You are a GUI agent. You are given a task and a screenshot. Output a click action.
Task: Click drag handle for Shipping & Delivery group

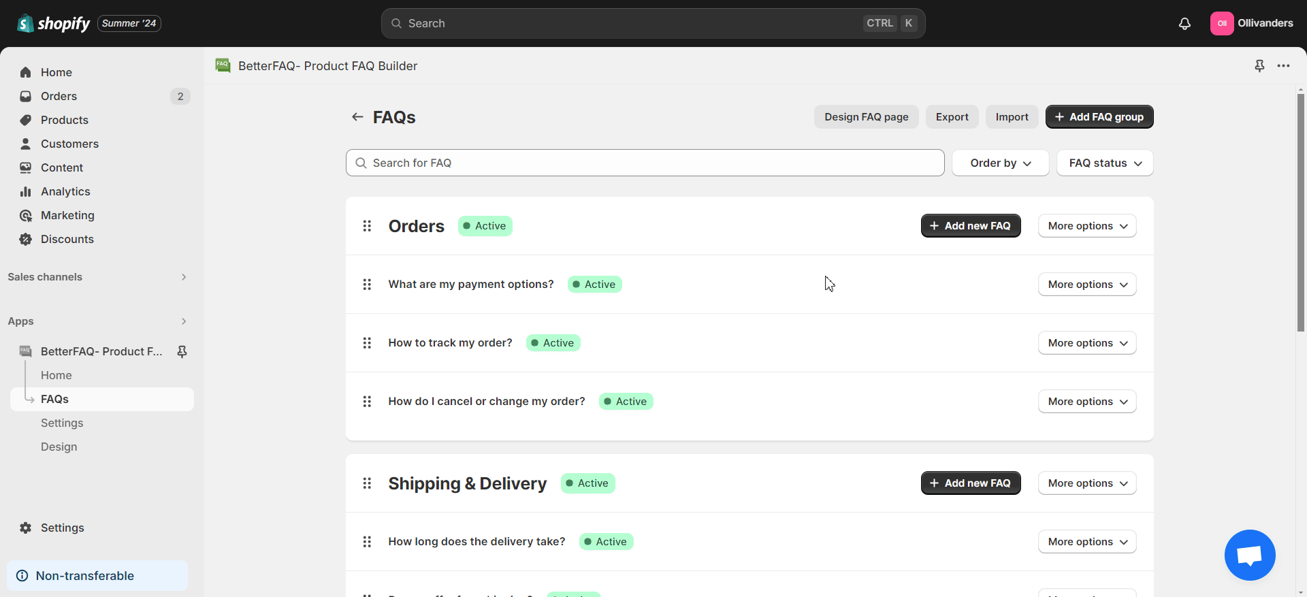click(367, 483)
